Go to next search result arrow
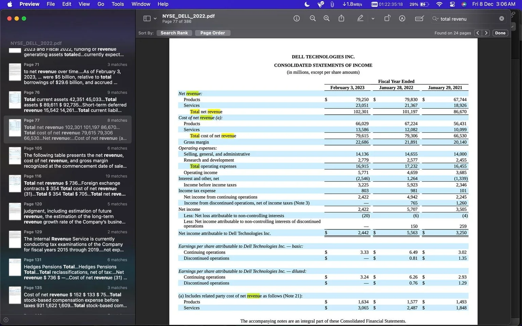Image resolution: width=522 pixels, height=326 pixels. click(x=486, y=33)
